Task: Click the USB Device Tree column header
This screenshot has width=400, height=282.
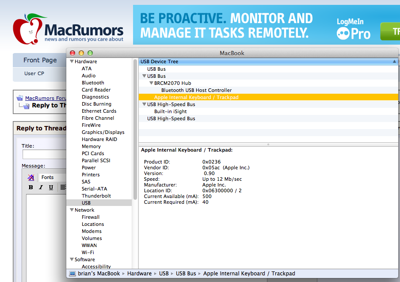Action: pyautogui.click(x=268, y=61)
